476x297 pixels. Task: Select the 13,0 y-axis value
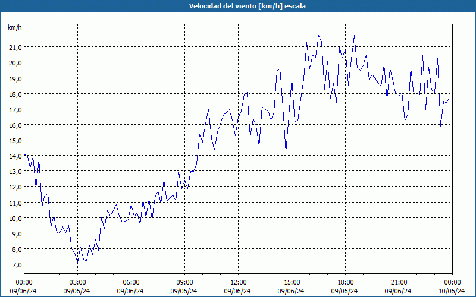16,172
